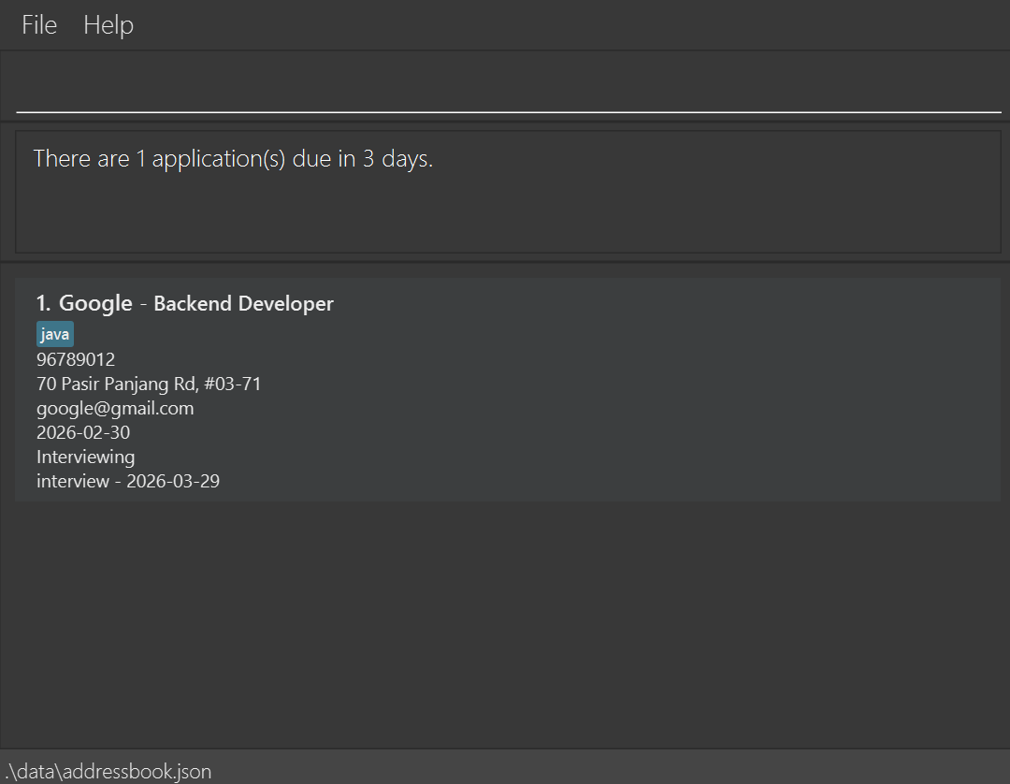Viewport: 1010px width, 784px height.
Task: Click the Backend Developer role title
Action: (243, 303)
